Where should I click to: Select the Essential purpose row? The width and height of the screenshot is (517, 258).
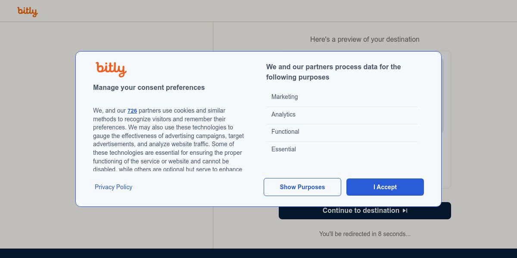click(342, 150)
